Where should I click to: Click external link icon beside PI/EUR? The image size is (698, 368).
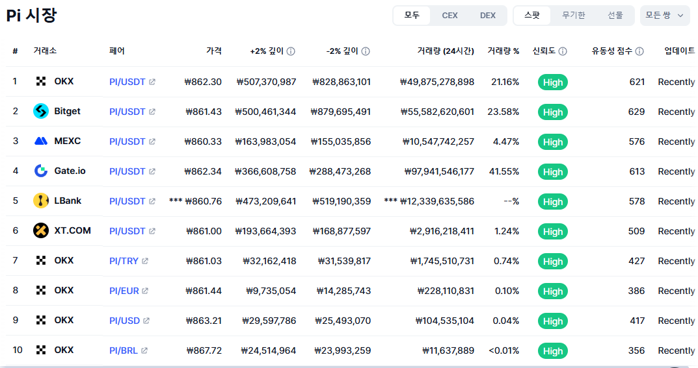[145, 291]
